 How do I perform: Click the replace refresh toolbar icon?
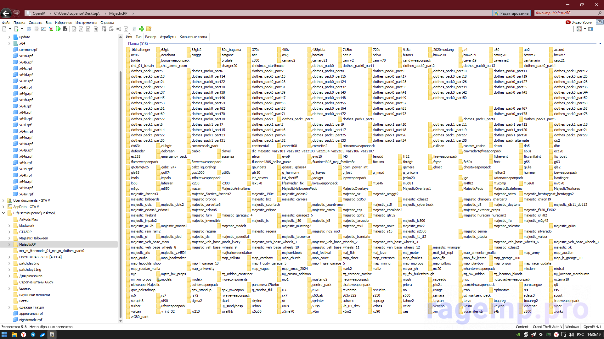pos(126,29)
